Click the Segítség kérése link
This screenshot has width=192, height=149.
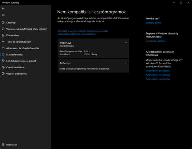pyautogui.click(x=154, y=23)
